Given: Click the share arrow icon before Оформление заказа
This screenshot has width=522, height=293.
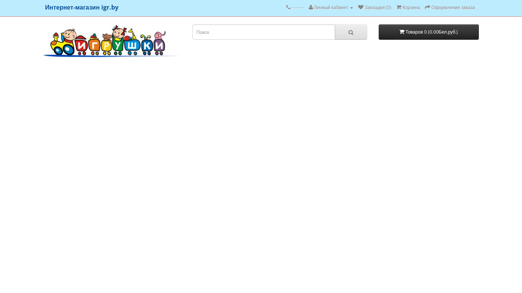Looking at the screenshot, I should [x=428, y=7].
